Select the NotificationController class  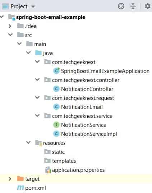coord(87,89)
